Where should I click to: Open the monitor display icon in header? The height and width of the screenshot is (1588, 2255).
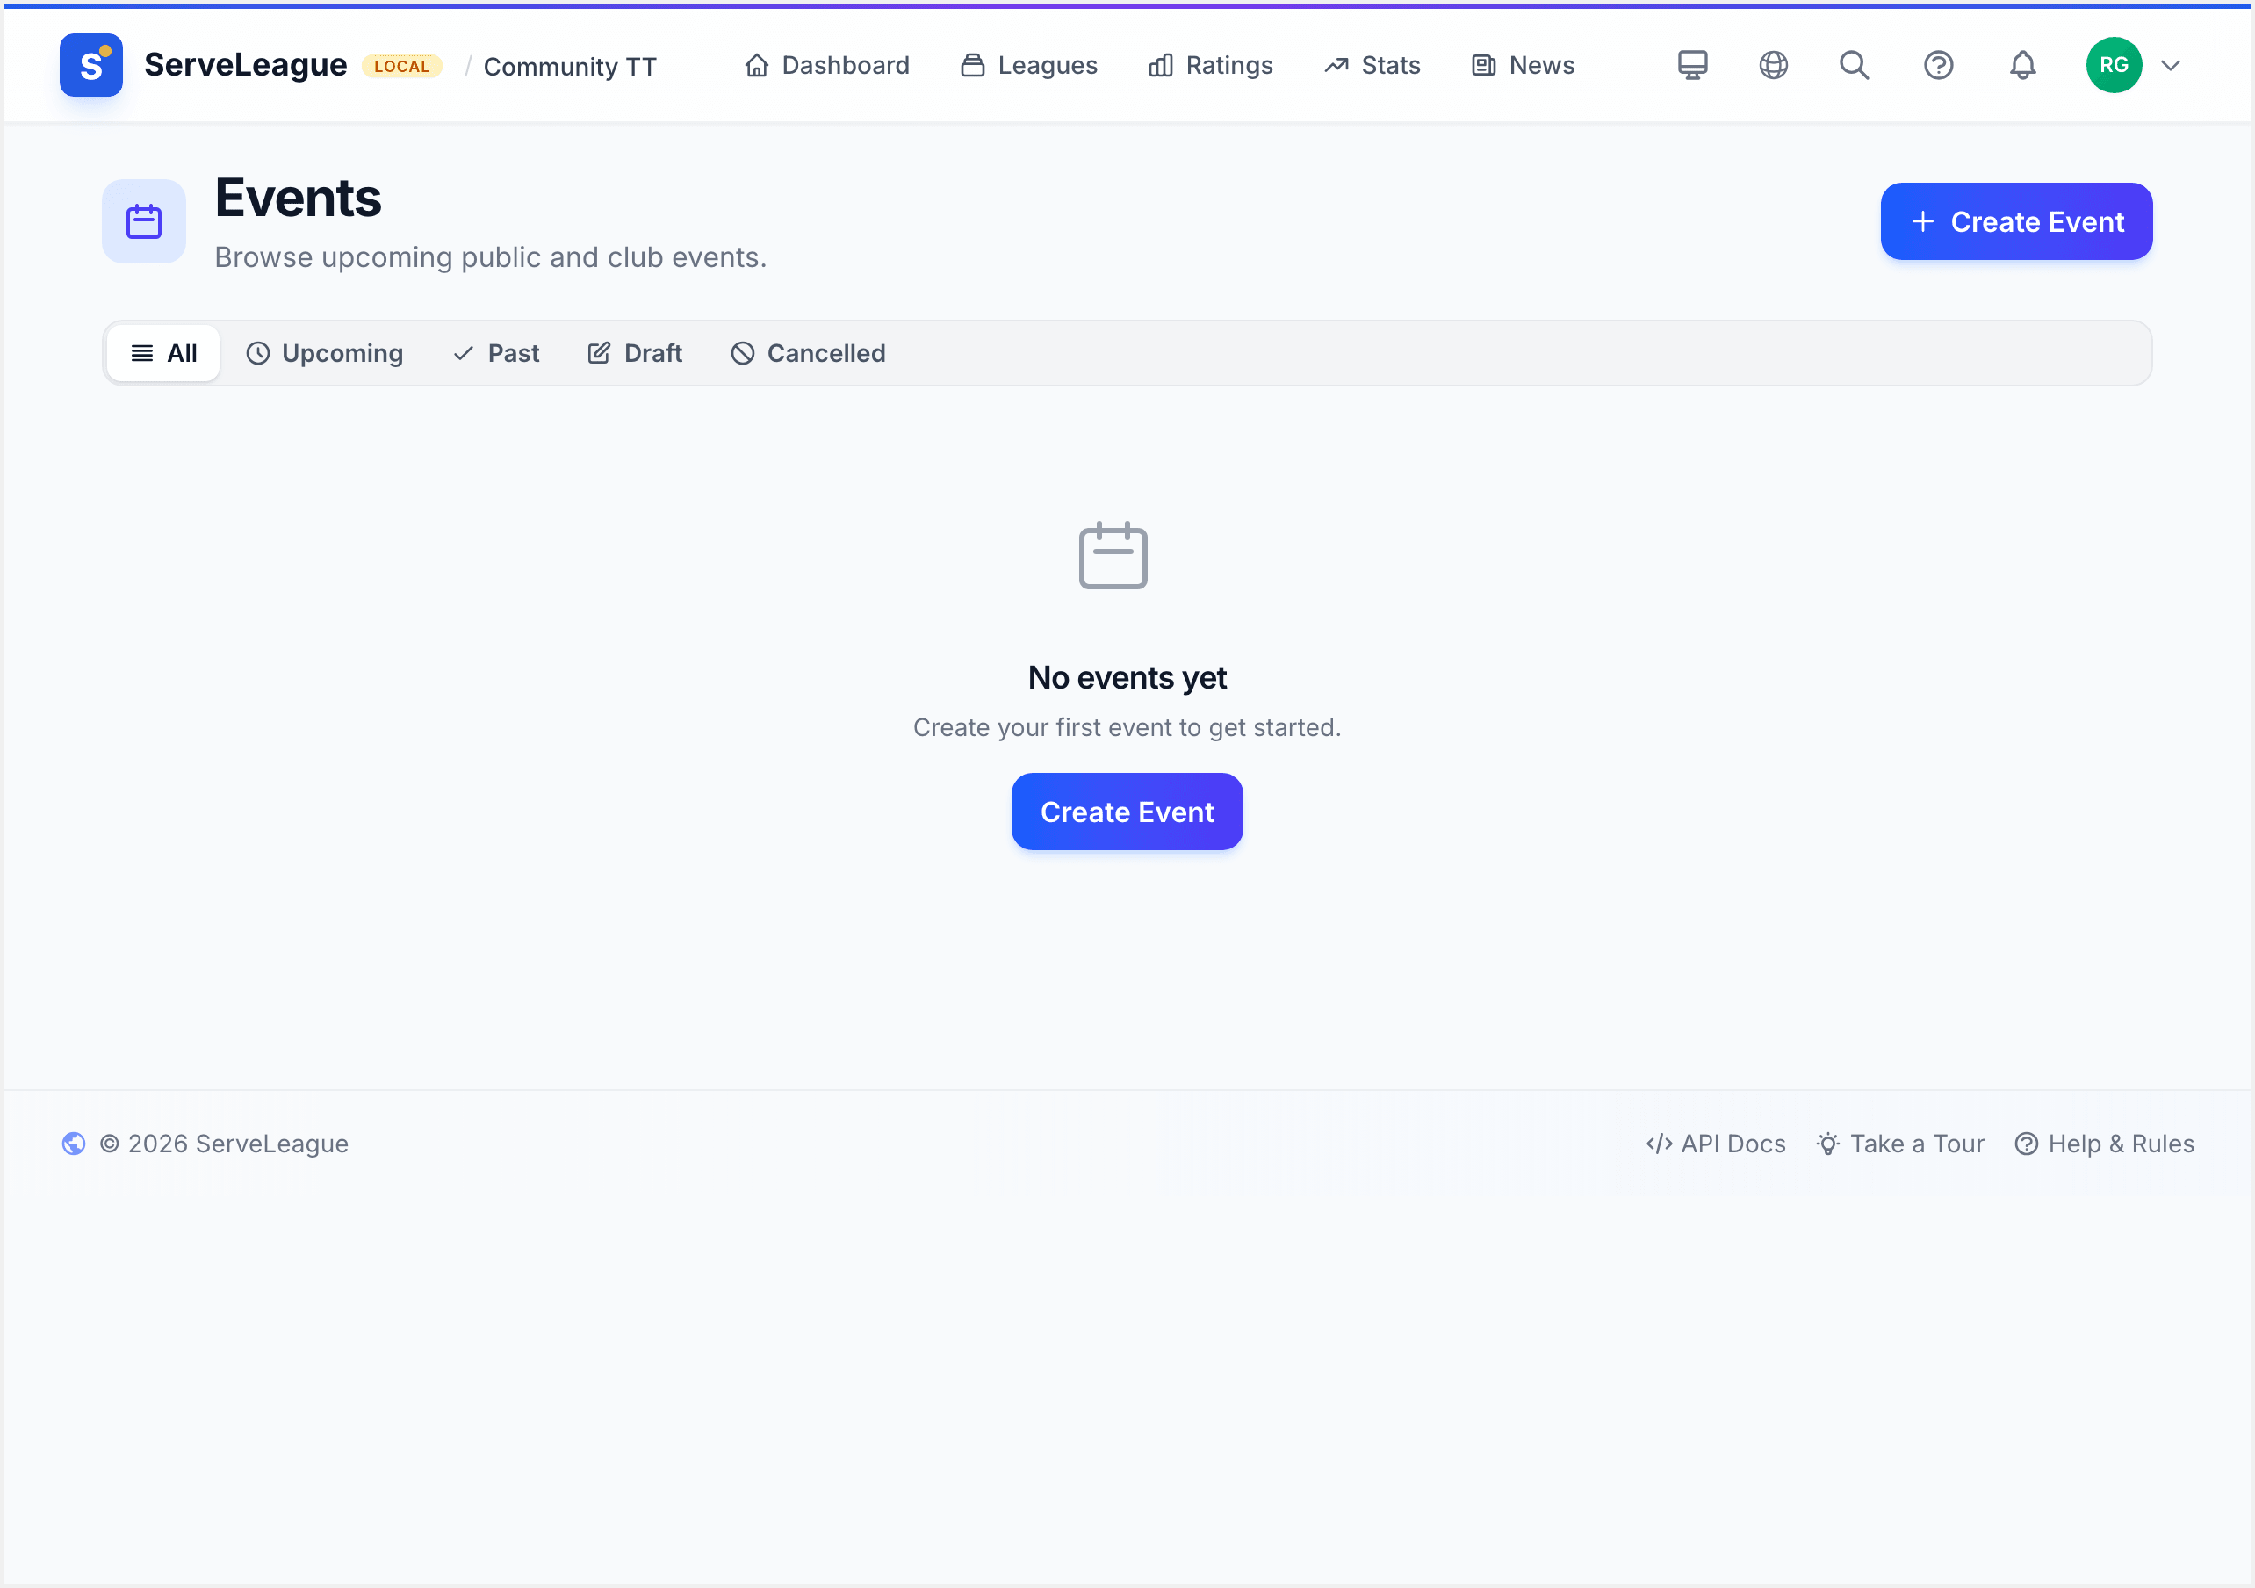(1692, 65)
